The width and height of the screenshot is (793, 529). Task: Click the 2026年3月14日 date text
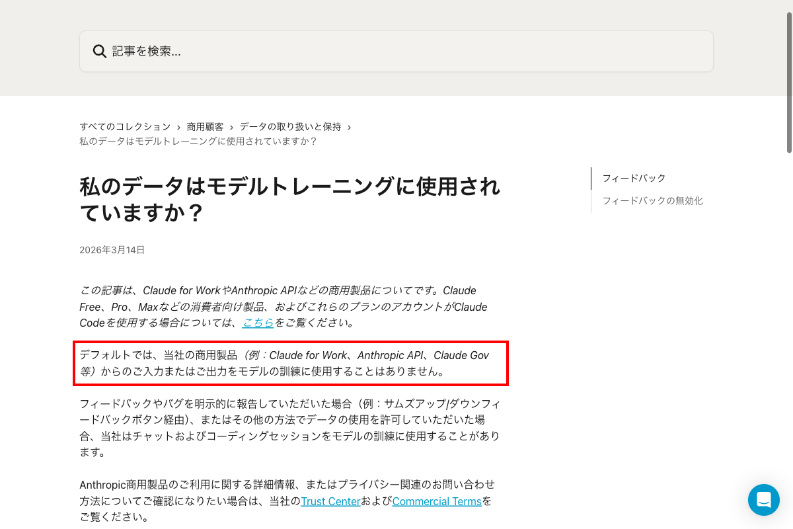tap(112, 250)
